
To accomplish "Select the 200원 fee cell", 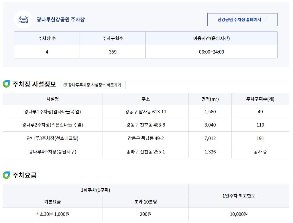I will (145, 214).
